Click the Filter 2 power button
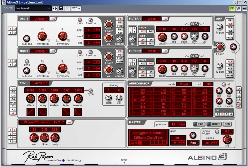 tap(166, 51)
